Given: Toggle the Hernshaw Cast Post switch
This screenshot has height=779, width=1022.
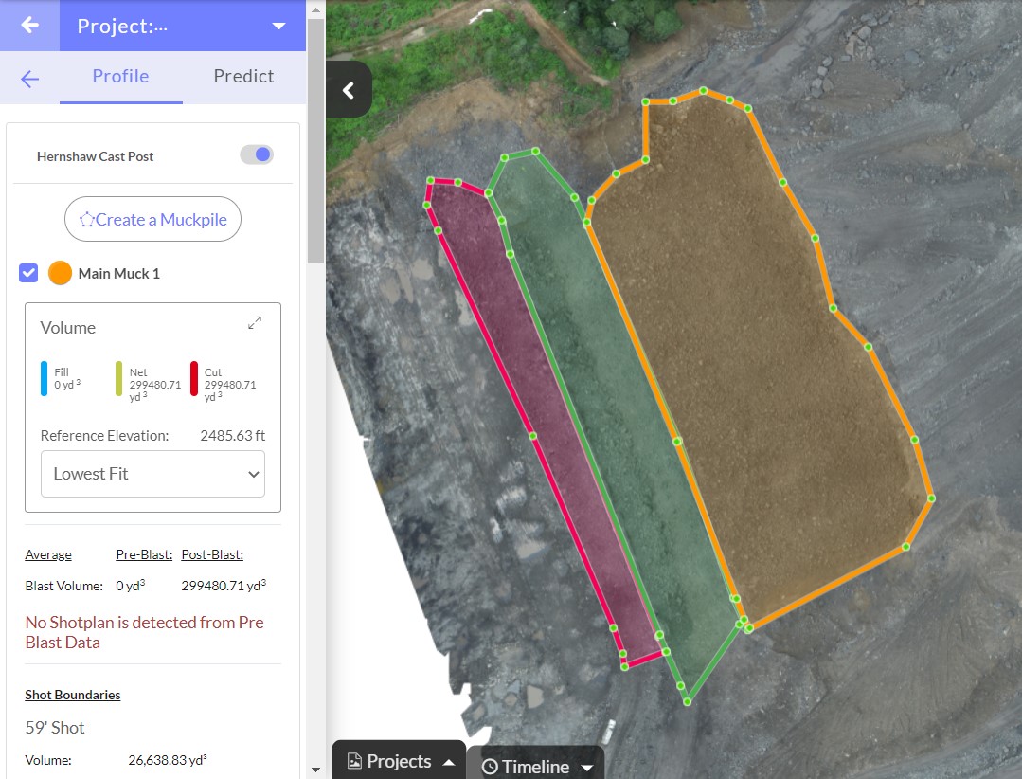Looking at the screenshot, I should click(257, 154).
